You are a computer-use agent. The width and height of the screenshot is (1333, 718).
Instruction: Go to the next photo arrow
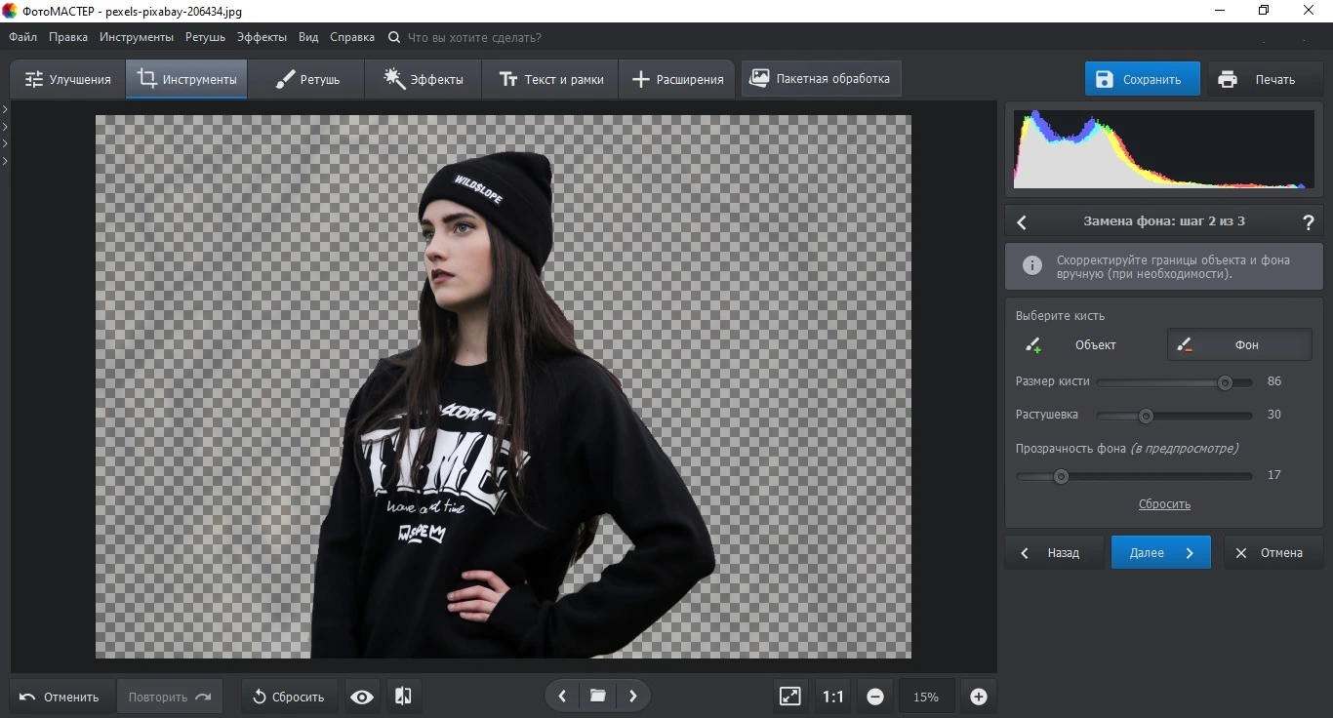pos(632,697)
